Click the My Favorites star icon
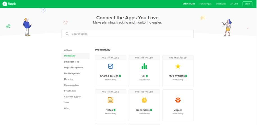 pyautogui.click(x=178, y=66)
